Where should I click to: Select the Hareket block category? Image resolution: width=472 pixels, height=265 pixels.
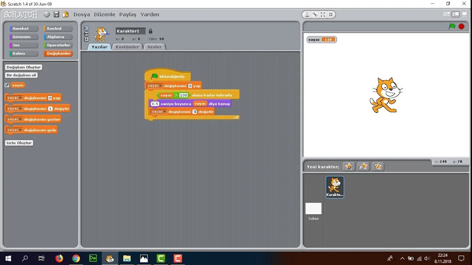click(24, 28)
